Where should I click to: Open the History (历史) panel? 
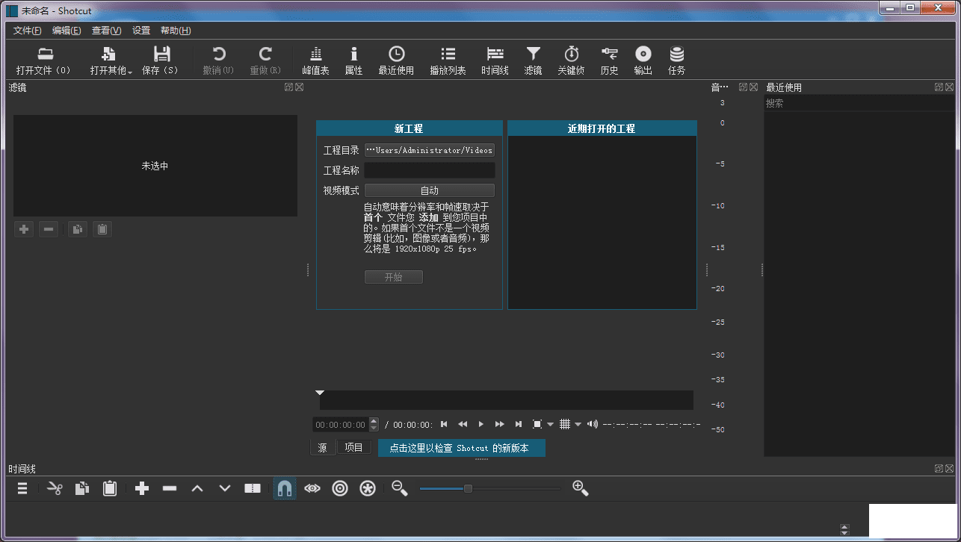coord(609,60)
